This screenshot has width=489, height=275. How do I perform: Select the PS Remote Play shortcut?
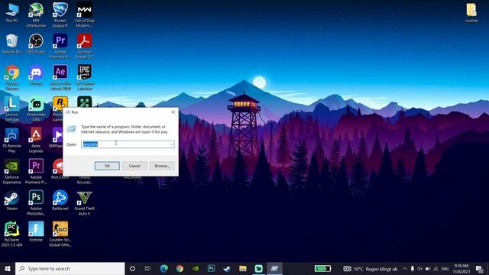coord(12,140)
